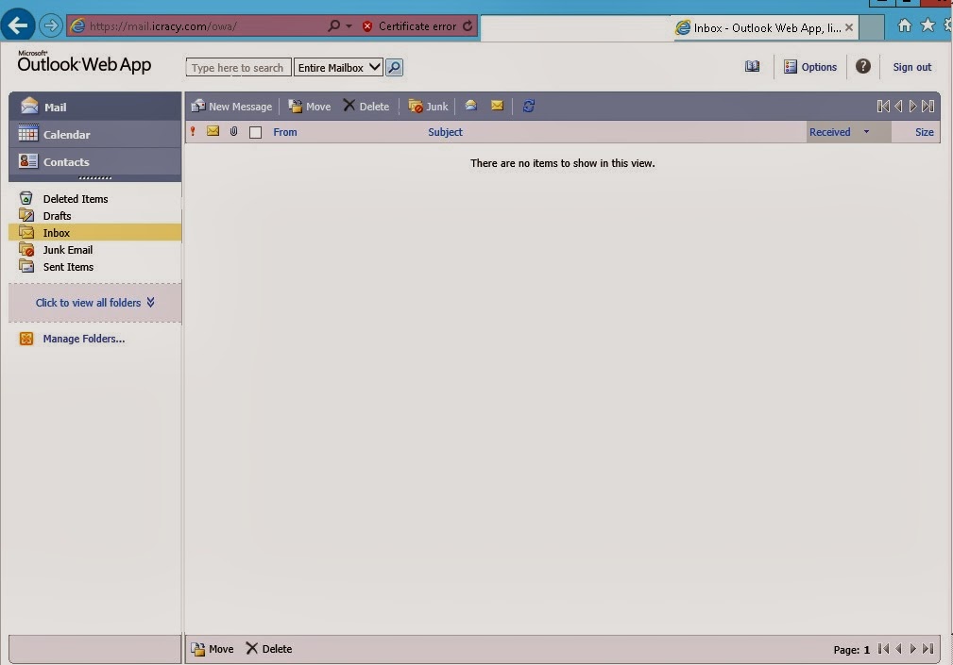Sort messages by From column
This screenshot has width=953, height=665.
click(x=285, y=132)
